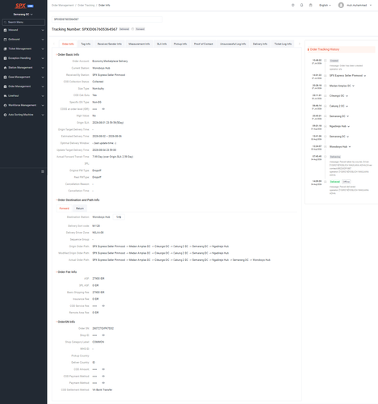Reveal COGS at order level value
The image size is (378, 404).
point(103,109)
